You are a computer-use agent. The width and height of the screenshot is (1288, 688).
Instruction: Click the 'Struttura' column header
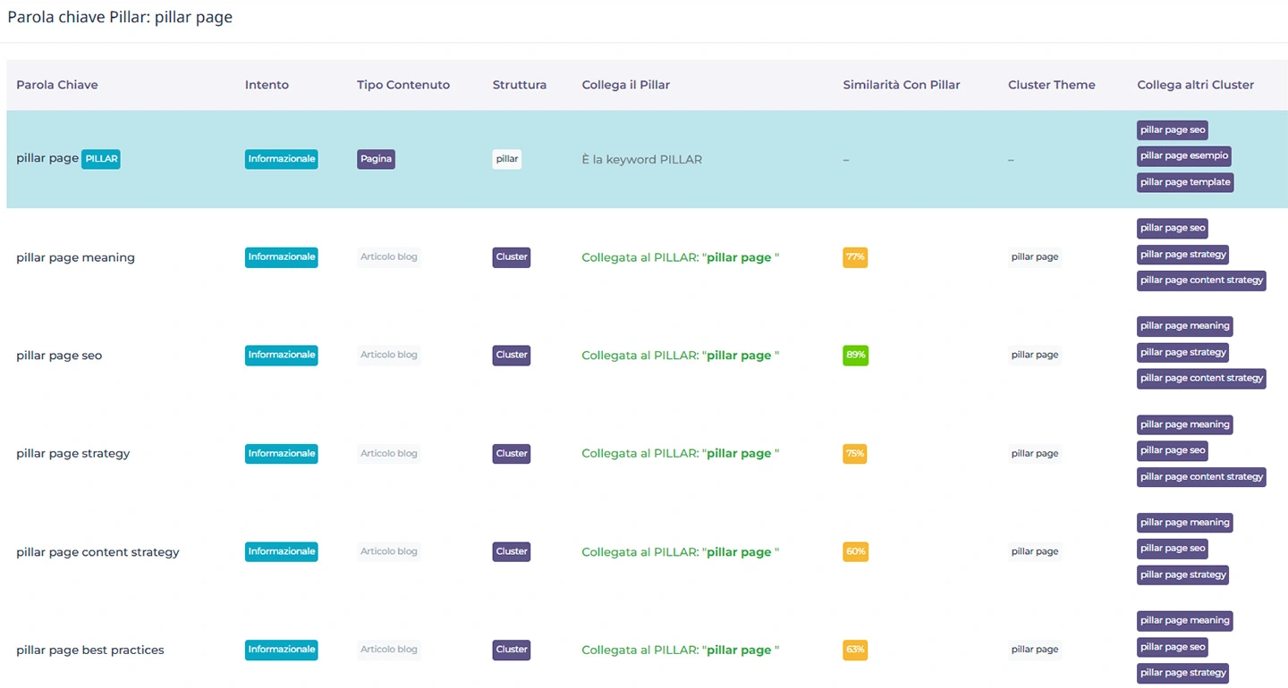[519, 85]
